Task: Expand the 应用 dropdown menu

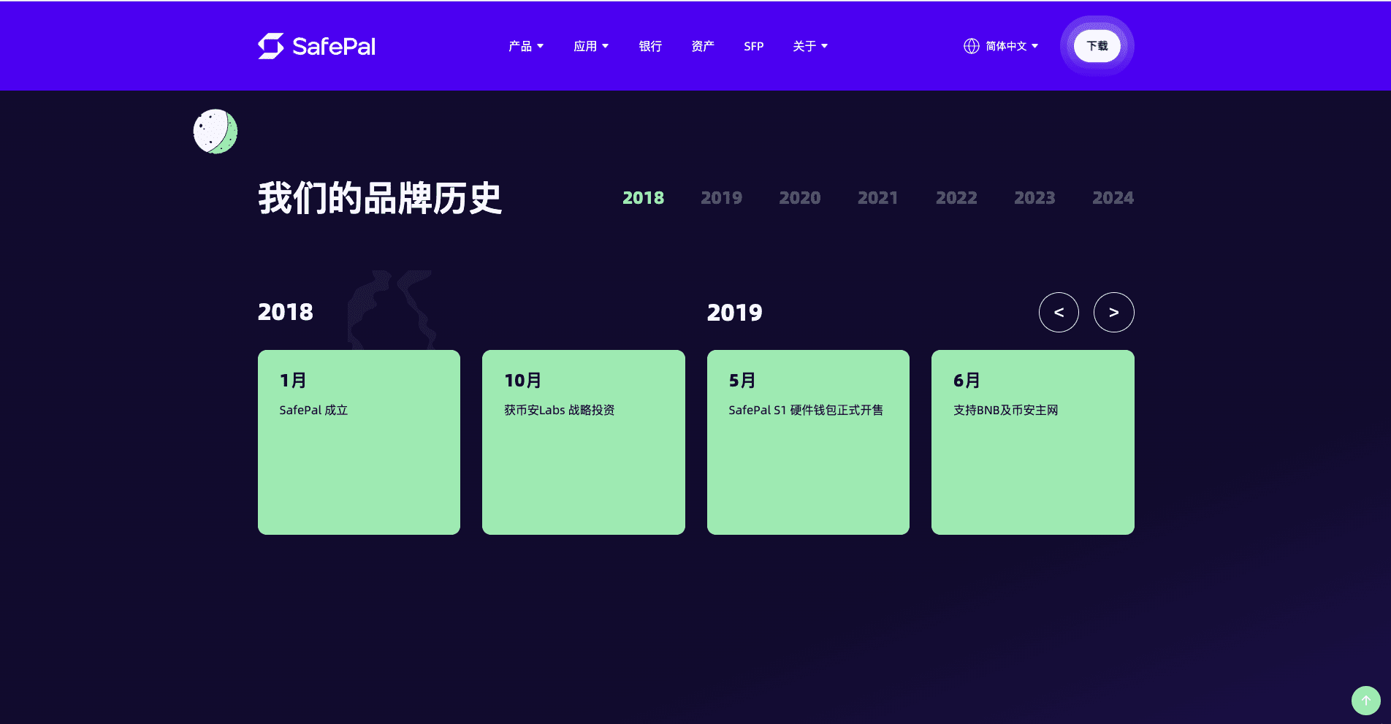Action: pos(591,46)
